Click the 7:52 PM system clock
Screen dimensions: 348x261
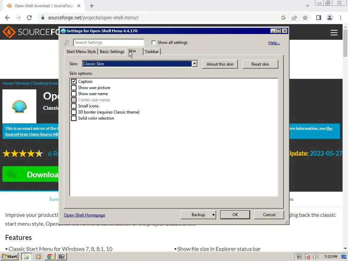click(x=330, y=257)
